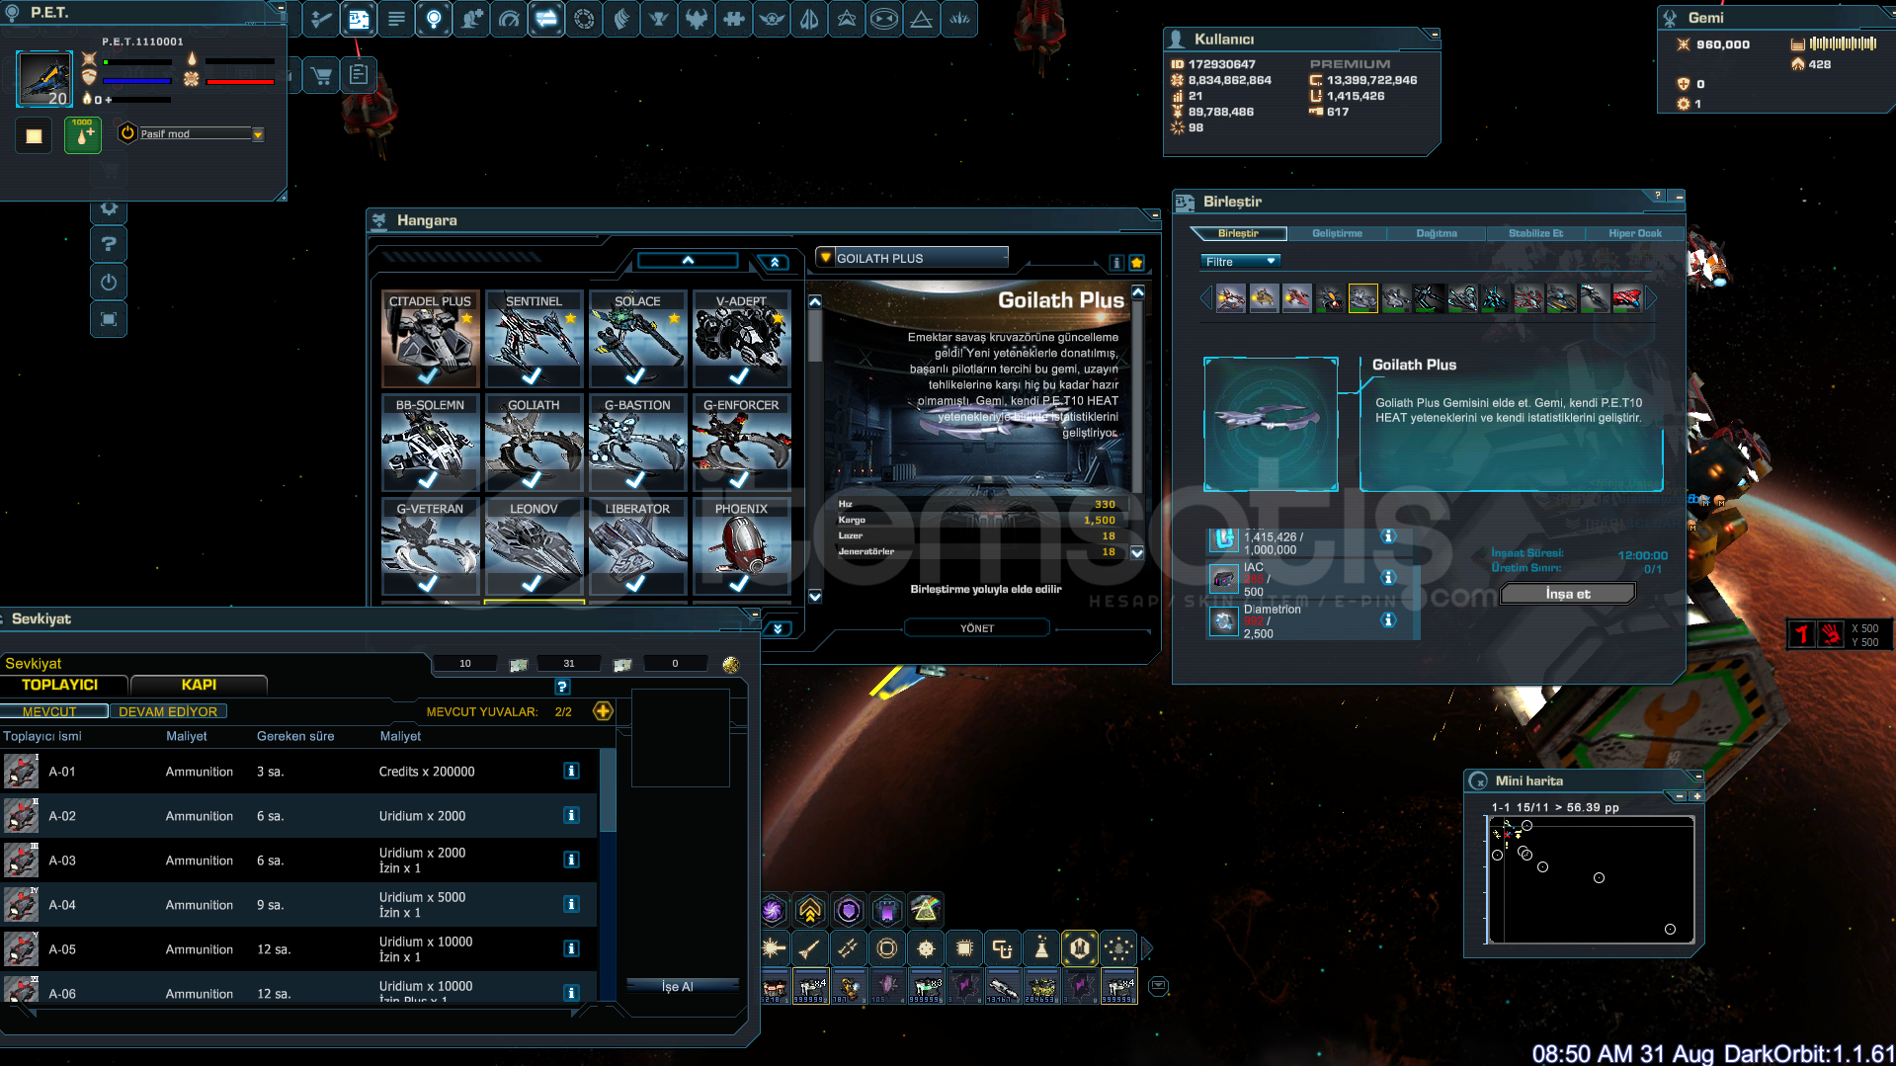Select the assembly circuit icon in top toolbar

[359, 19]
